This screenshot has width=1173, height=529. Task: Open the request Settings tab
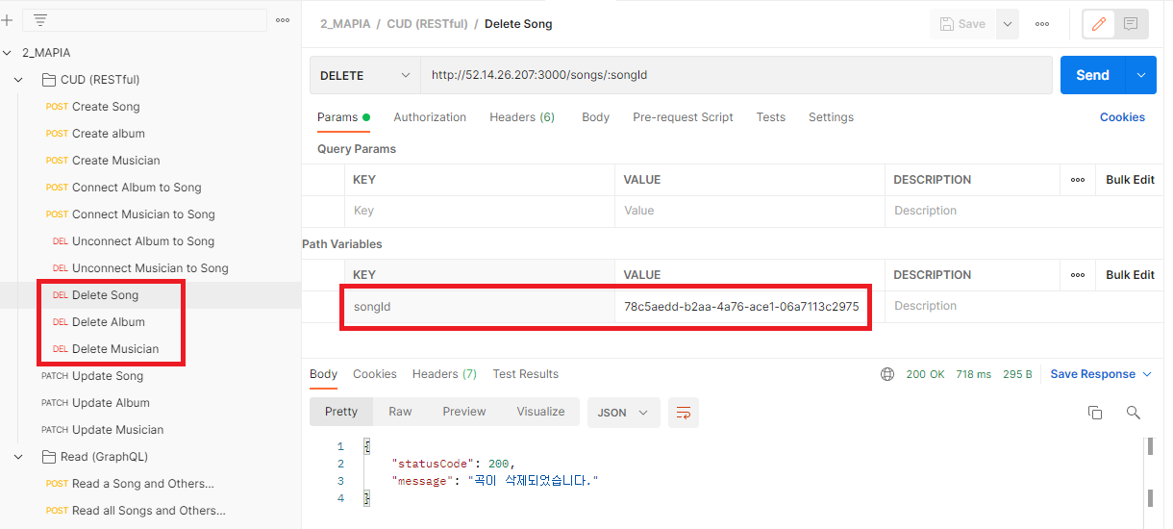pos(831,117)
